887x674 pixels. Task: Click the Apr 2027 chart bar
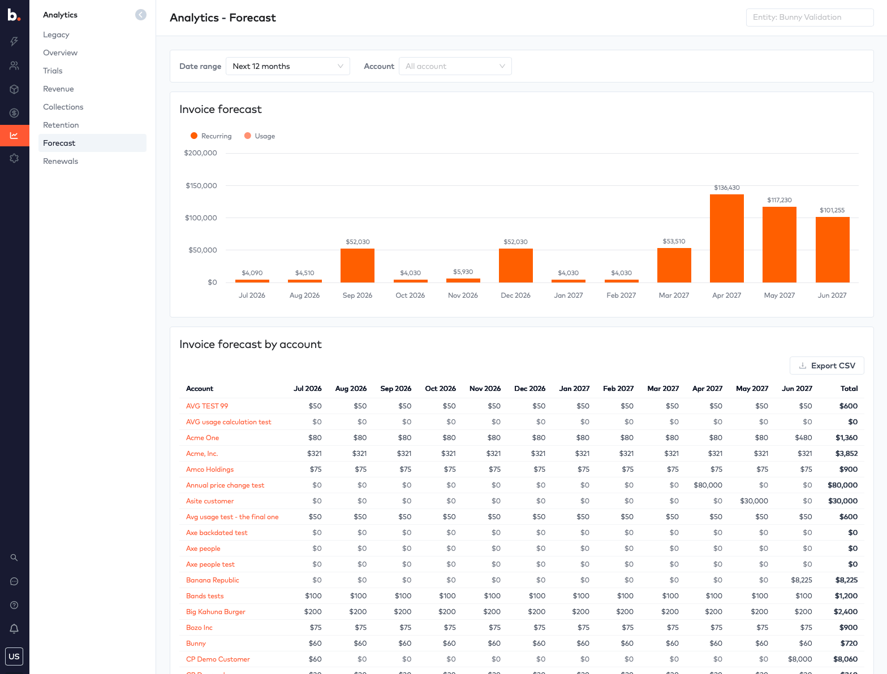(x=727, y=238)
